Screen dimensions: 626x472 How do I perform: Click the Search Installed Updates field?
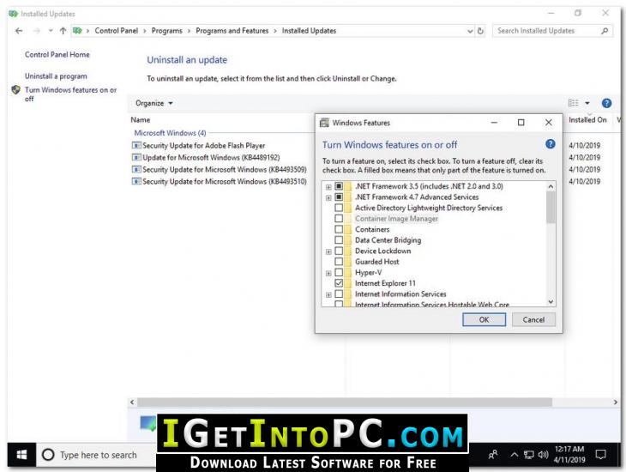(545, 31)
